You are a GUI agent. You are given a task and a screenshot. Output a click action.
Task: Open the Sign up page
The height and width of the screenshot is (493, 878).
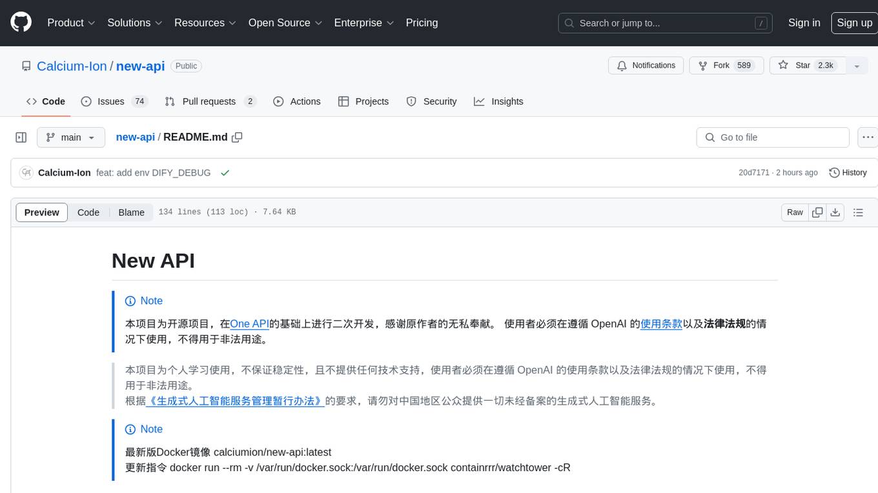pyautogui.click(x=854, y=23)
